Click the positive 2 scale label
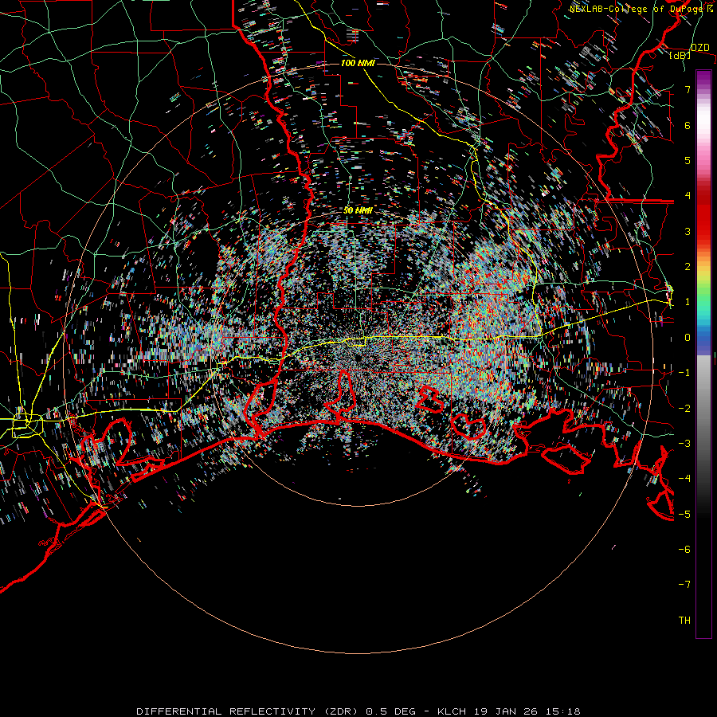Screen dimensions: 717x717 pyautogui.click(x=688, y=267)
